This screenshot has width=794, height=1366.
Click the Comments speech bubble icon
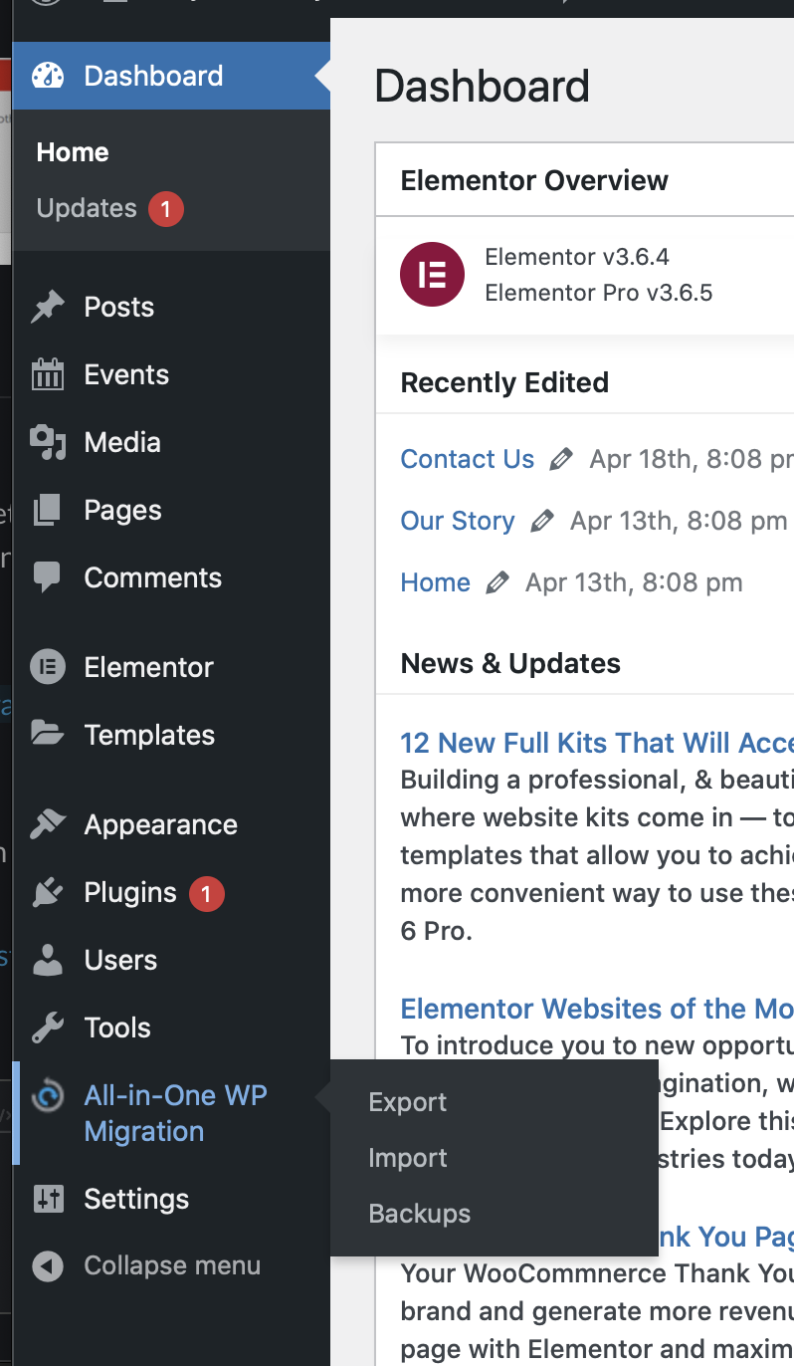[x=47, y=577]
